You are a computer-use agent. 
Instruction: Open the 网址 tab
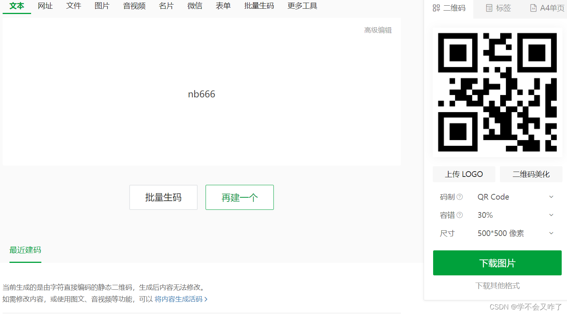45,6
